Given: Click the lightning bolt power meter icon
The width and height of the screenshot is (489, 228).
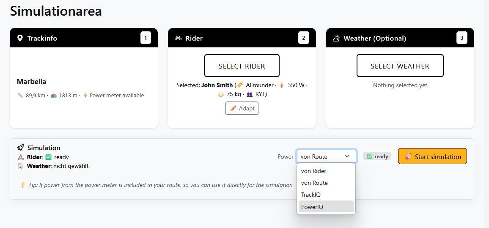Looking at the screenshot, I should pos(85,96).
